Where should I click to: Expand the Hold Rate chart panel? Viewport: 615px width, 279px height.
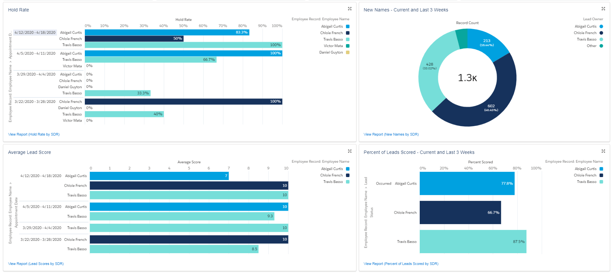pos(350,9)
